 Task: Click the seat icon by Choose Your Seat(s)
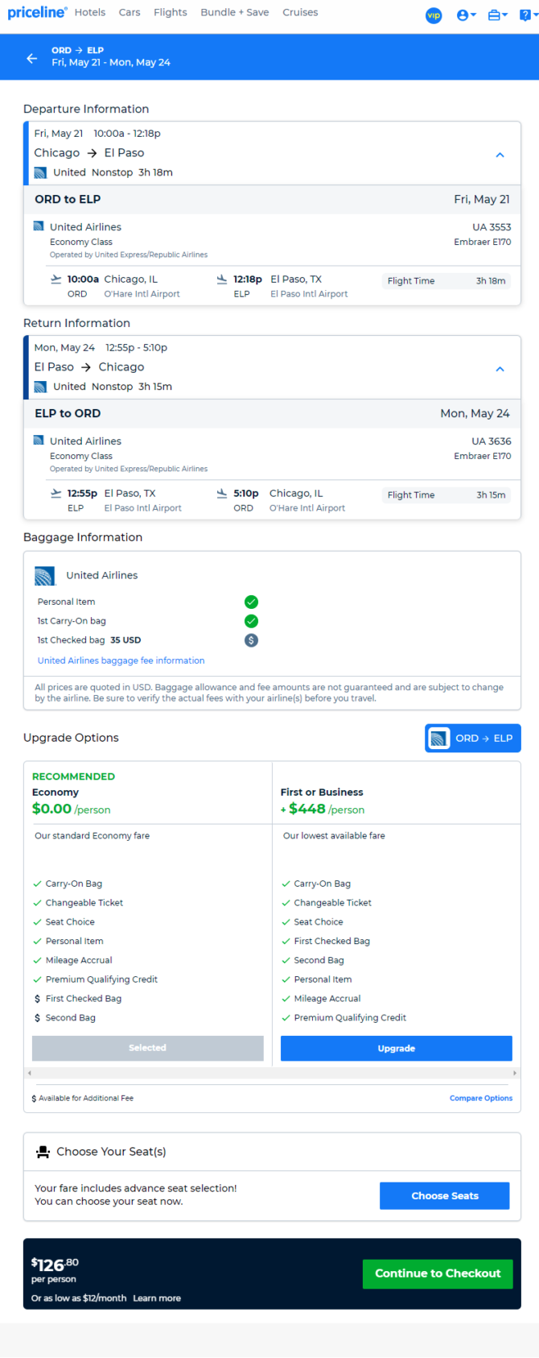[43, 1153]
